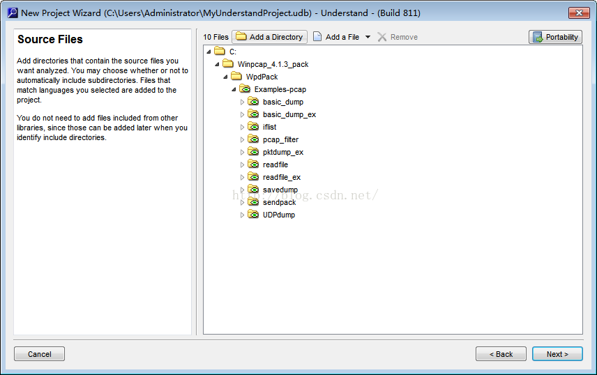Select the basic_dump_ex tree label
The width and height of the screenshot is (597, 375).
tap(289, 114)
